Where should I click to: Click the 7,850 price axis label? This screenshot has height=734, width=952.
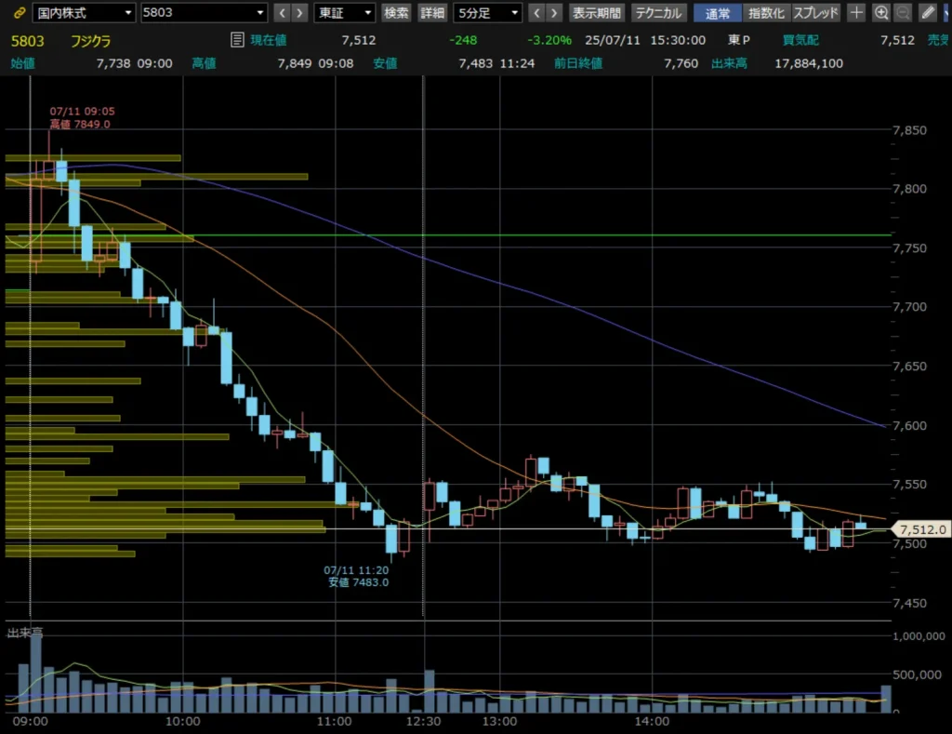point(909,130)
